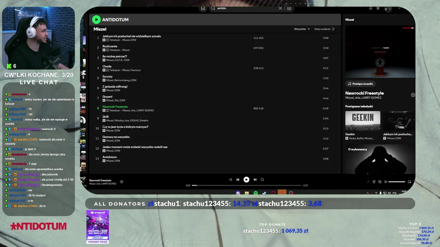Toggle shuffle in the player bar
The image size is (440, 247).
230,179
